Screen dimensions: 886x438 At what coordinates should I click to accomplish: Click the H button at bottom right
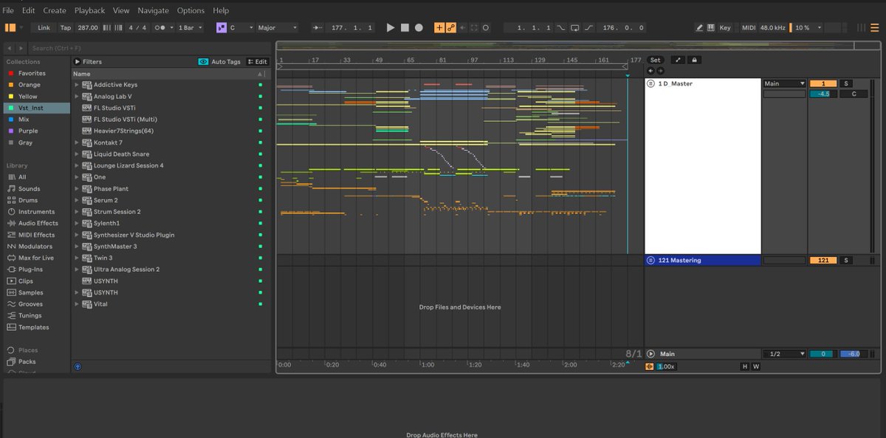744,366
